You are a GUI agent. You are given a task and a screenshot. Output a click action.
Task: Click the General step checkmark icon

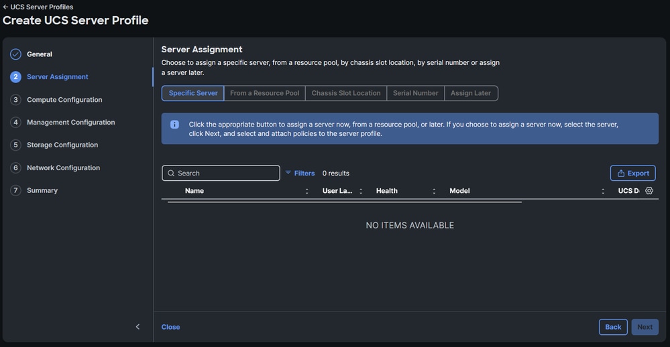(x=15, y=54)
